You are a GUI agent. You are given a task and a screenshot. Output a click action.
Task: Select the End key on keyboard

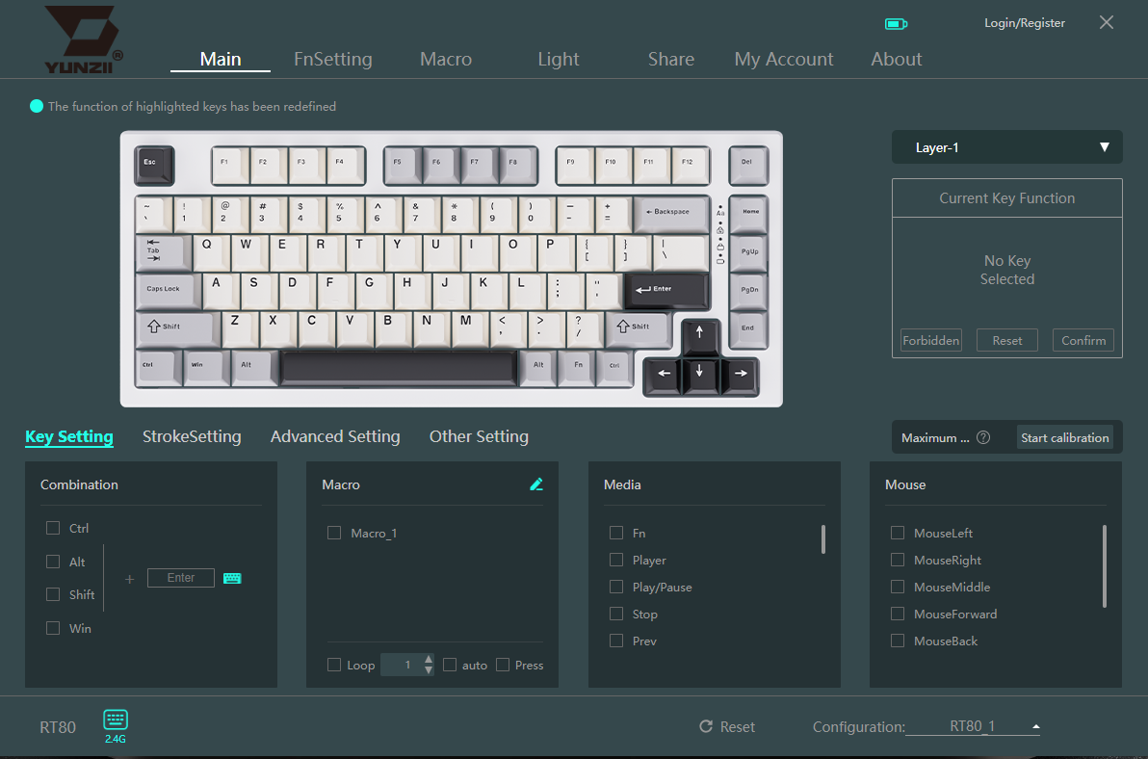click(x=749, y=329)
